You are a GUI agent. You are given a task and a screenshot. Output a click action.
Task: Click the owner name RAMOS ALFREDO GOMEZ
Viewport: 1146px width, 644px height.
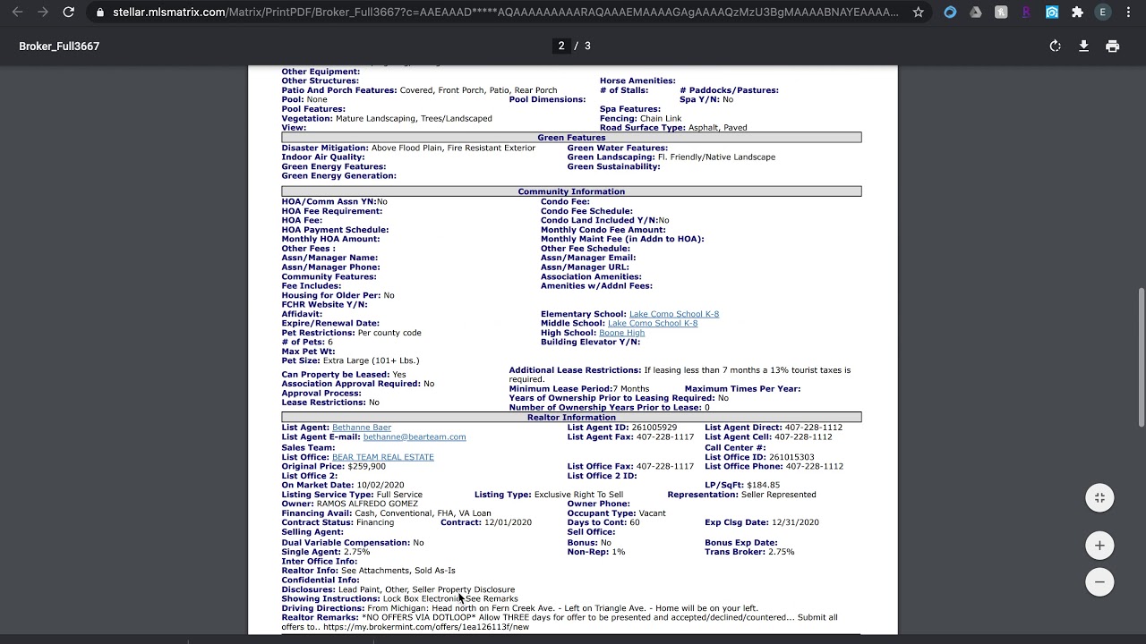point(367,504)
